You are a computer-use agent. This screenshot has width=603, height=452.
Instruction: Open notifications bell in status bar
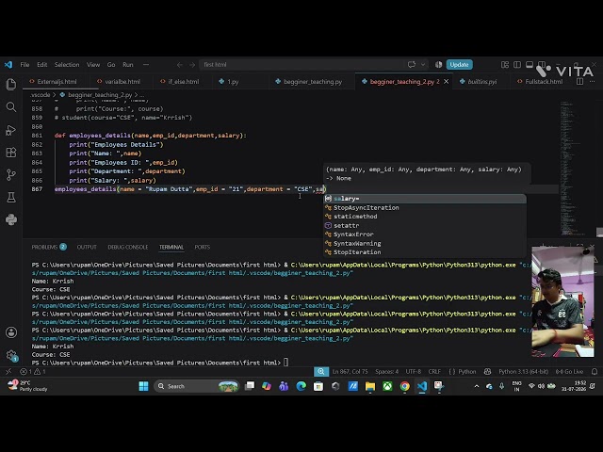[x=595, y=371]
